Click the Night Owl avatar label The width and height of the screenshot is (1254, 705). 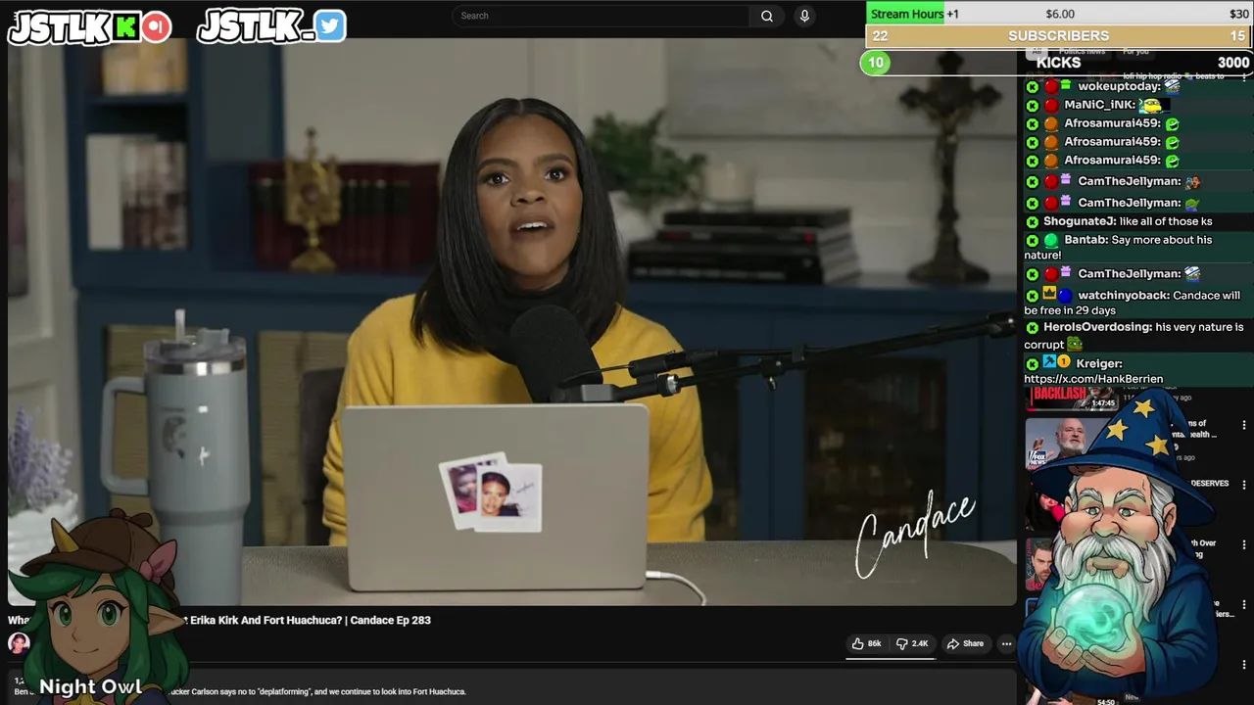[x=90, y=686]
